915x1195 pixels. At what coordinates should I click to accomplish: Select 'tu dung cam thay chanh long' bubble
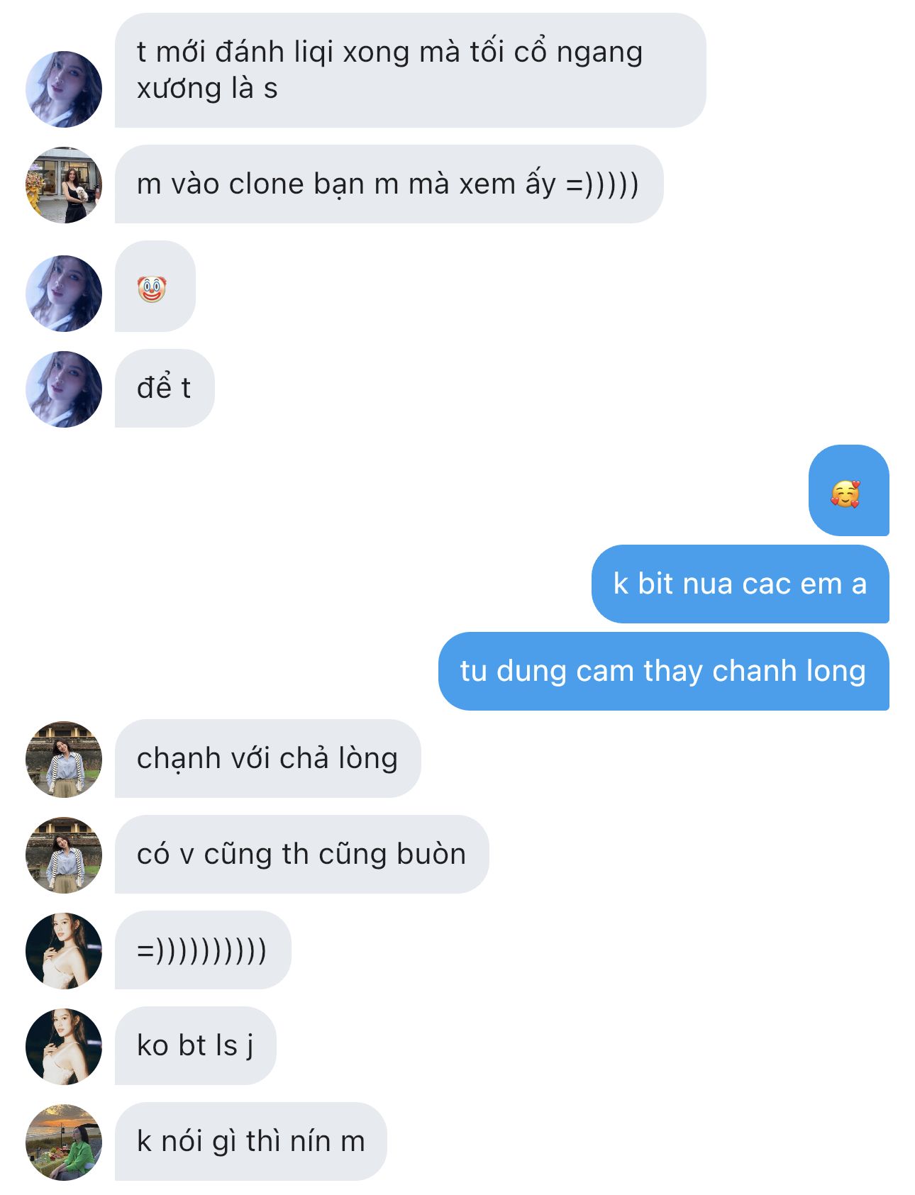click(663, 672)
